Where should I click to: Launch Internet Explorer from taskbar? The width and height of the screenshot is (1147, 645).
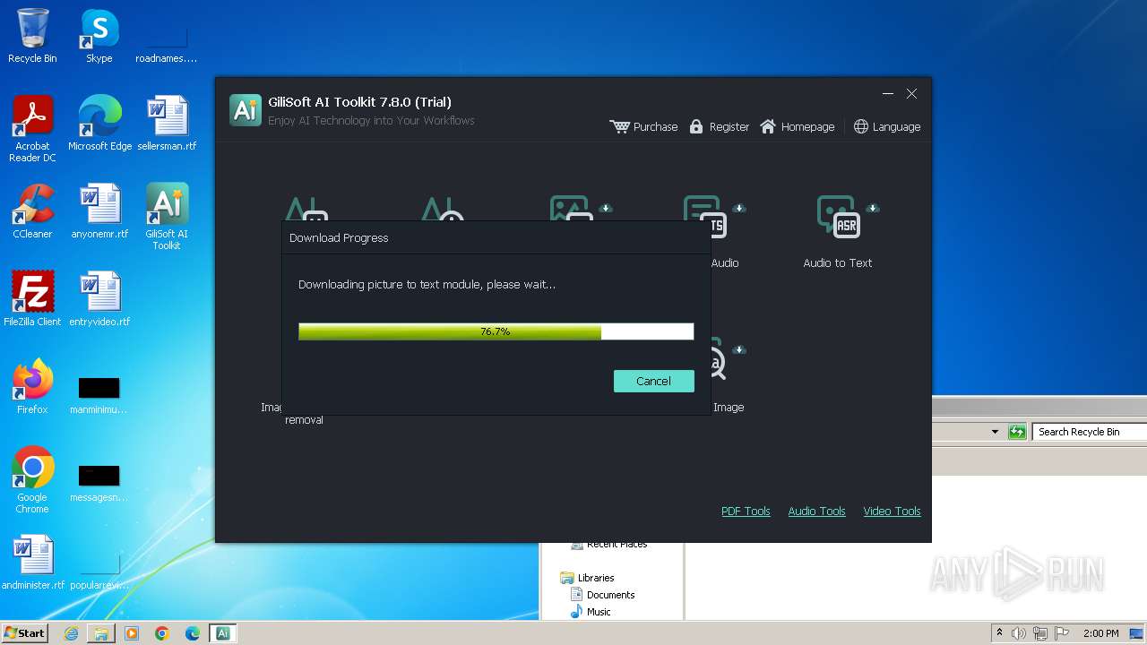click(71, 633)
